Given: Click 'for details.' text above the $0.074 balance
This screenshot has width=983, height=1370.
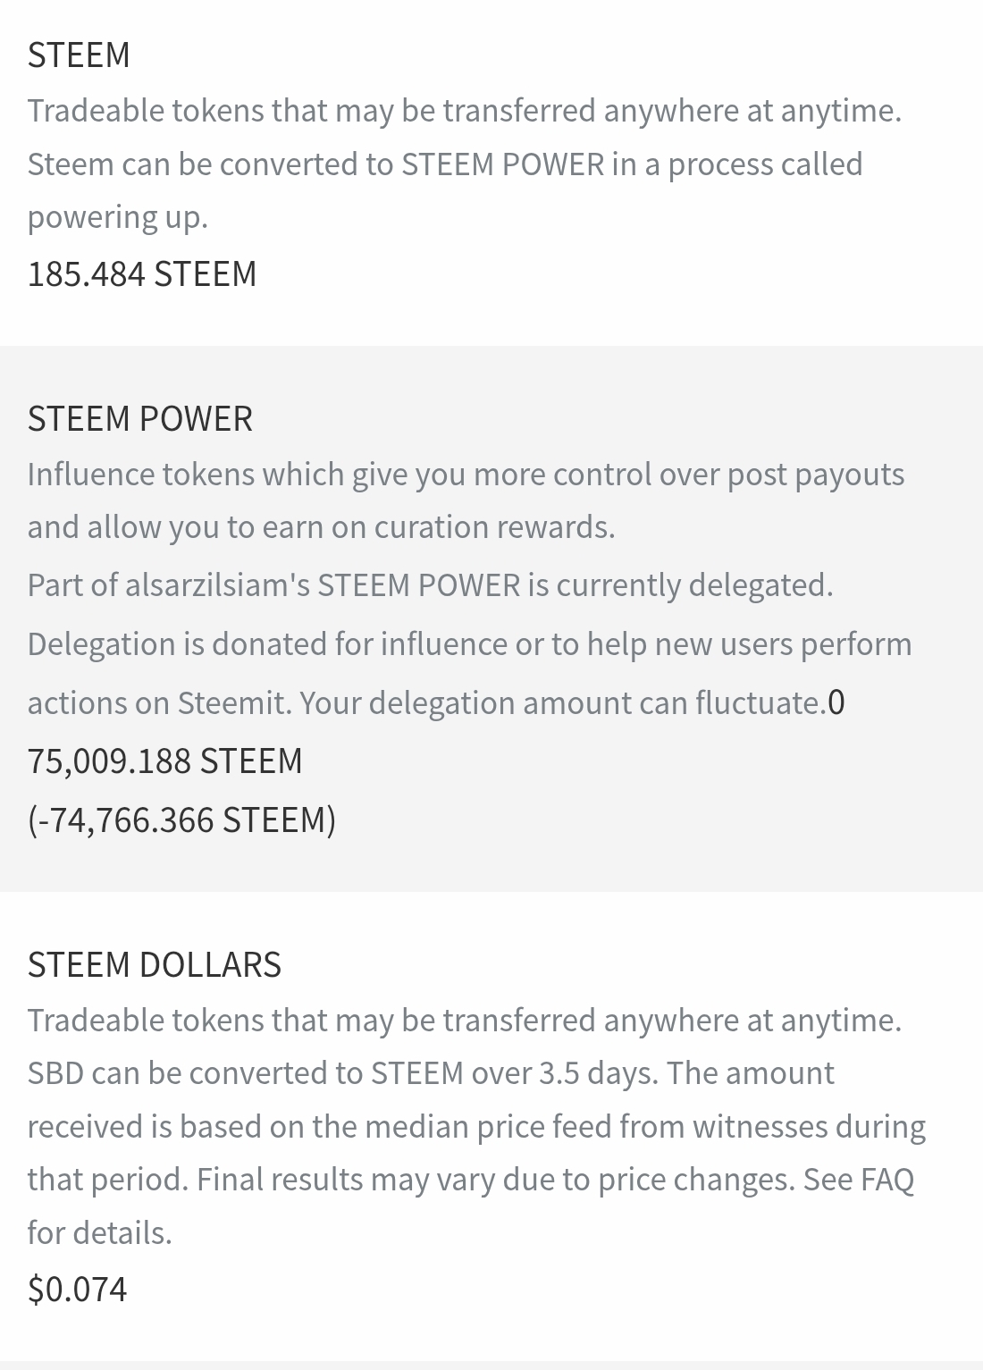Looking at the screenshot, I should pos(100,1233).
